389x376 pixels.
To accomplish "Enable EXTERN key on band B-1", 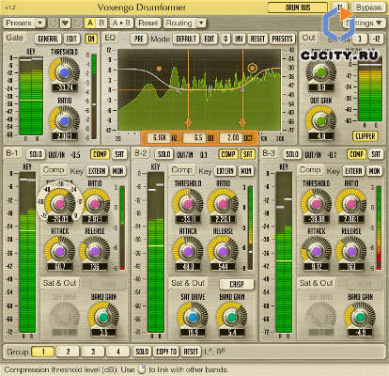I will click(x=97, y=171).
